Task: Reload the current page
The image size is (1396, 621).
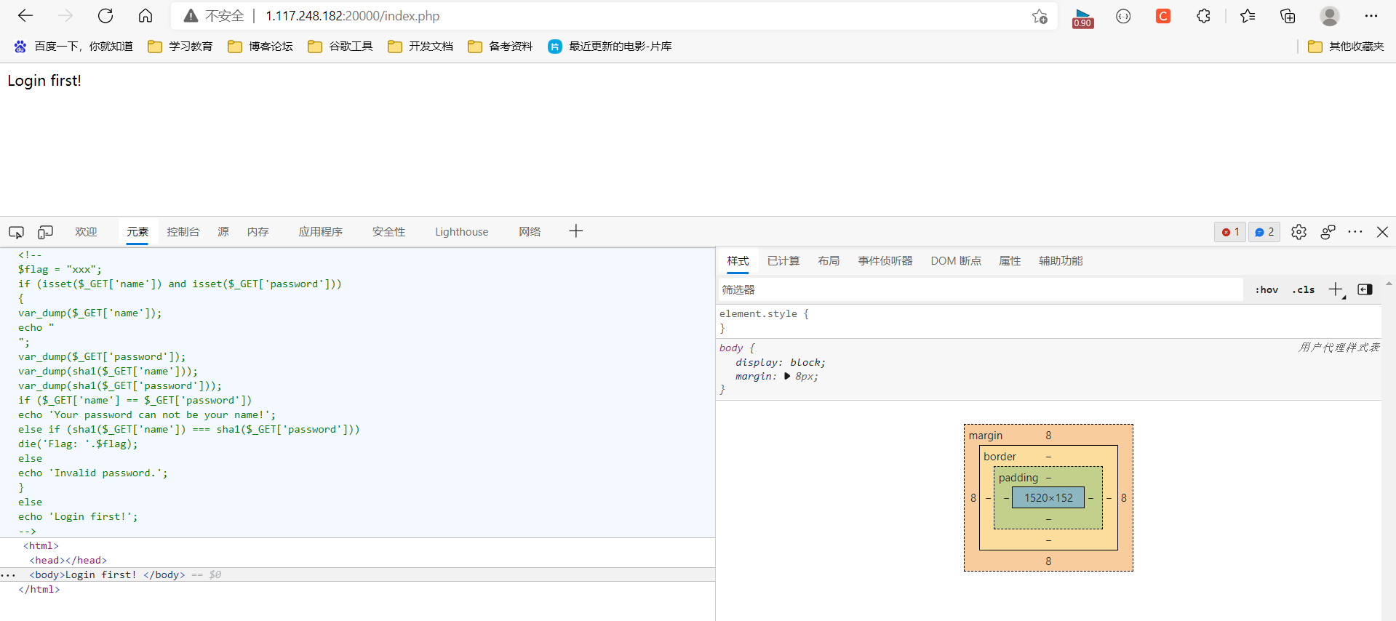Action: (105, 16)
